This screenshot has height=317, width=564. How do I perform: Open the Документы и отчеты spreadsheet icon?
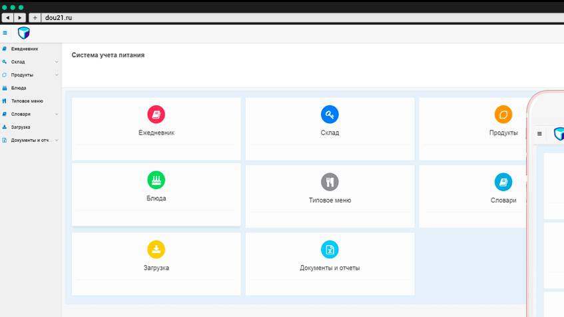(x=330, y=249)
